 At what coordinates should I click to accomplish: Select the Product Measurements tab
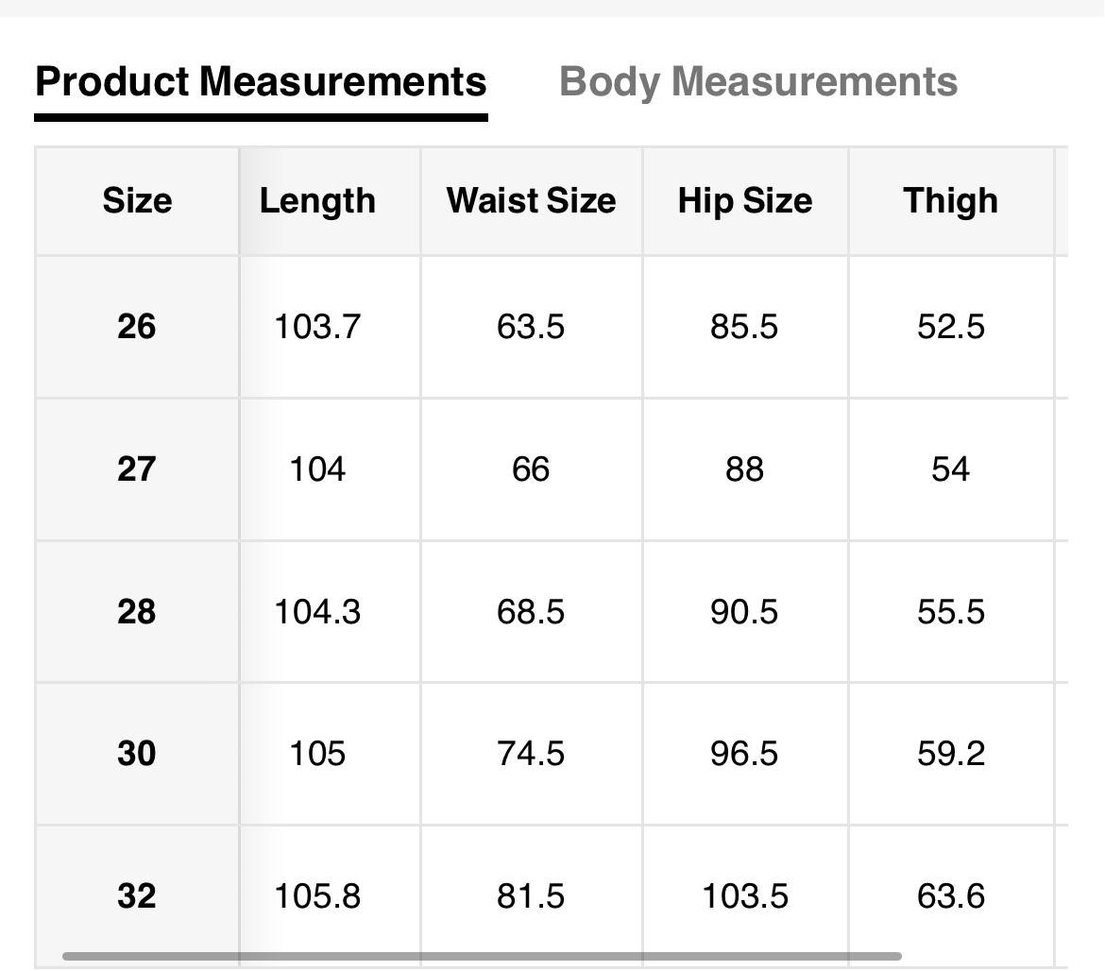coord(261,82)
